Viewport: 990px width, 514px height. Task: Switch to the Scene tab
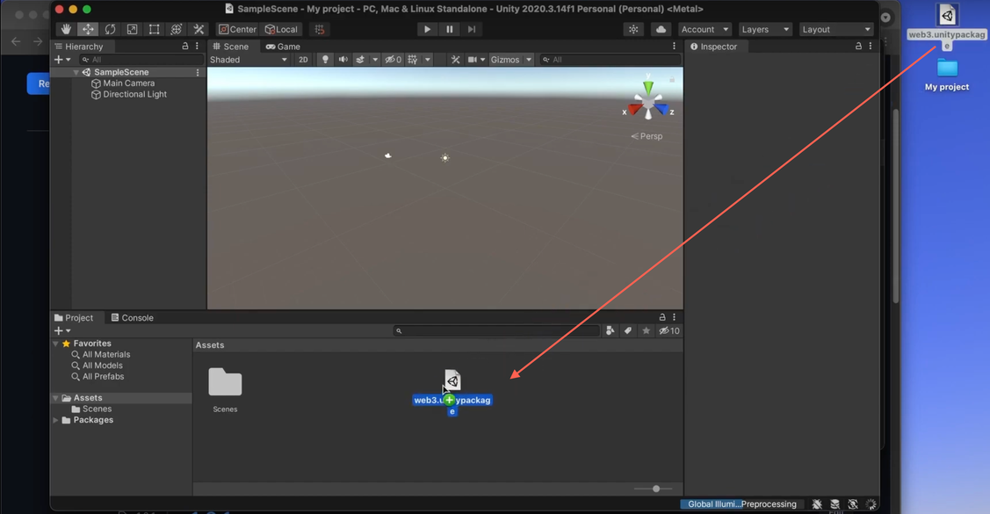pos(230,46)
